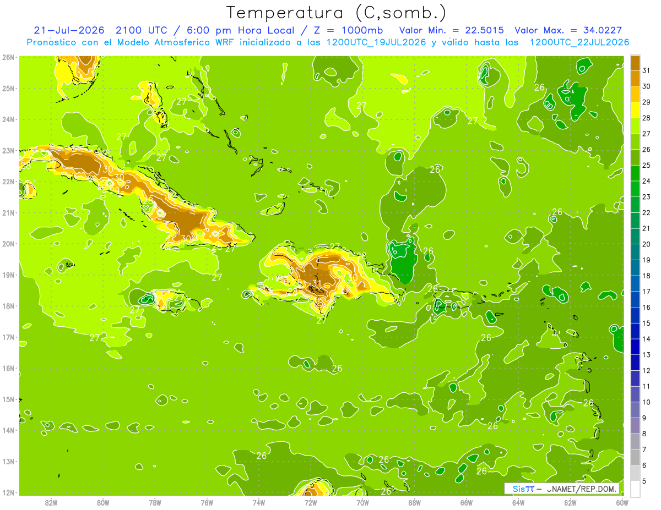Click the '60W' longitude axis label
This screenshot has width=661, height=510.
pos(622,503)
